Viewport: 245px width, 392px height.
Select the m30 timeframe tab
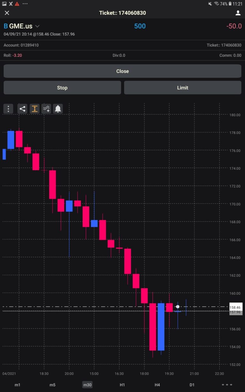[x=87, y=385]
